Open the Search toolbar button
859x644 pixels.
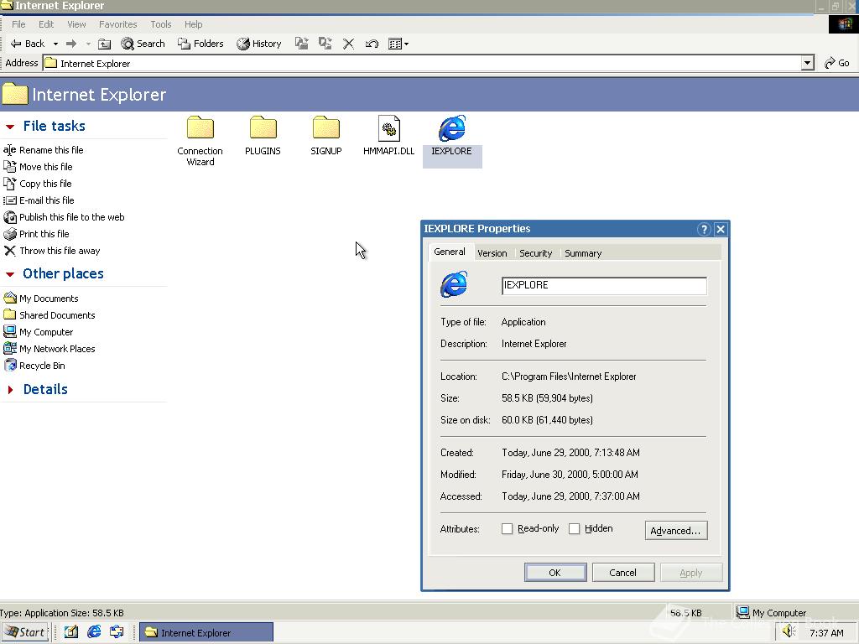(143, 44)
